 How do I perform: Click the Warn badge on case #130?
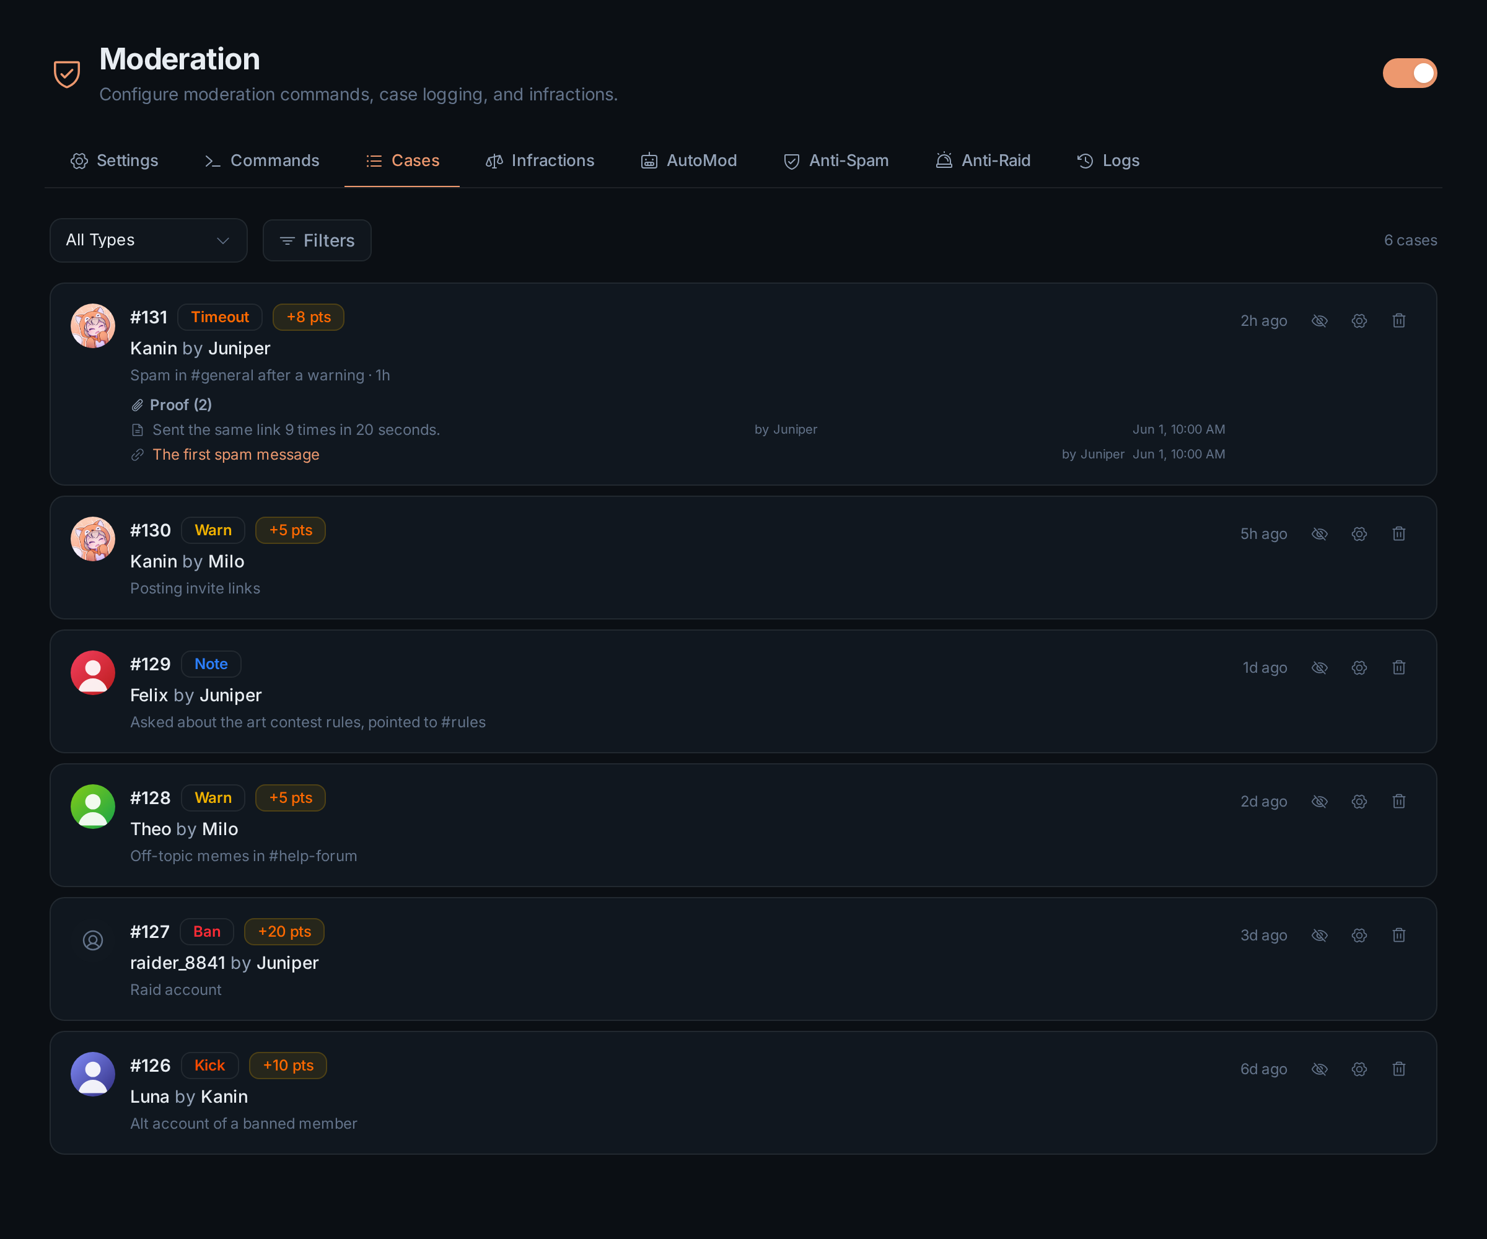coord(213,530)
